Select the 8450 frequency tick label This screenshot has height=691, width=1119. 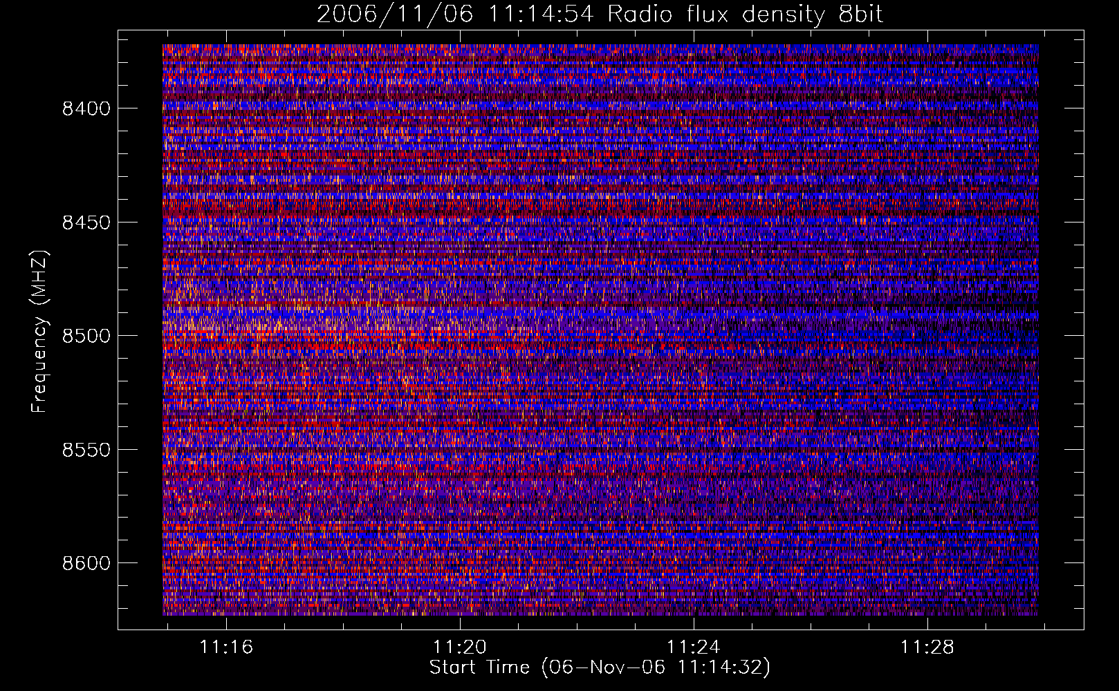click(x=86, y=223)
